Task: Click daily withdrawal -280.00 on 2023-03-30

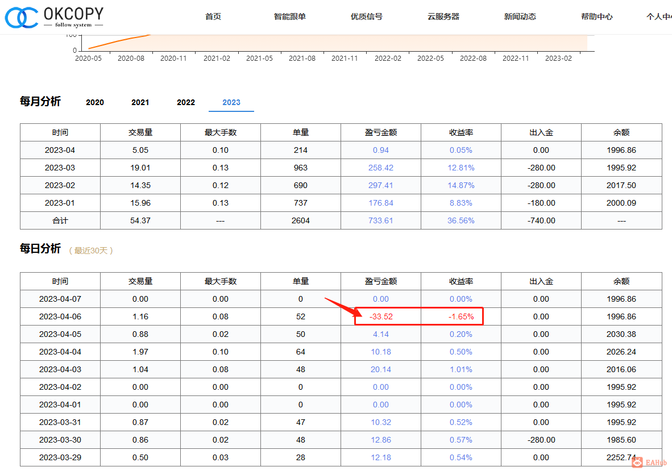Action: tap(541, 439)
